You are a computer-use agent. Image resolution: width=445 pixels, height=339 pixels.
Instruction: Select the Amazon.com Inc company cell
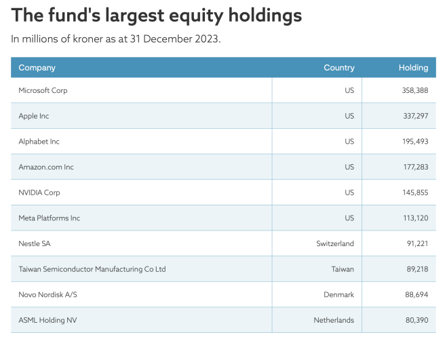tap(46, 167)
